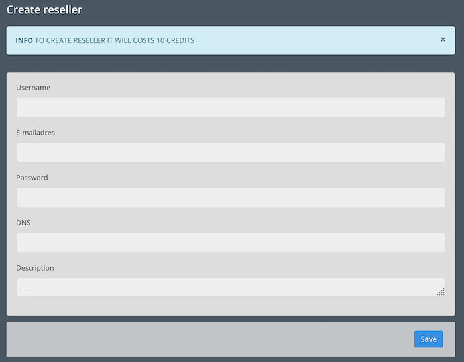Focus the E-mailadres text field
Screen dimensions: 464x362
point(230,152)
